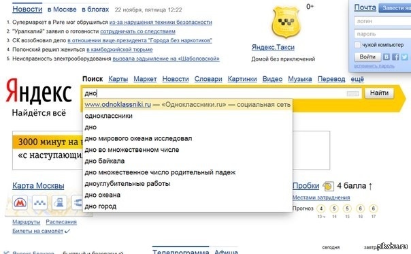Open the Новости heading above the news list
This screenshot has height=254, width=411.
tap(27, 9)
